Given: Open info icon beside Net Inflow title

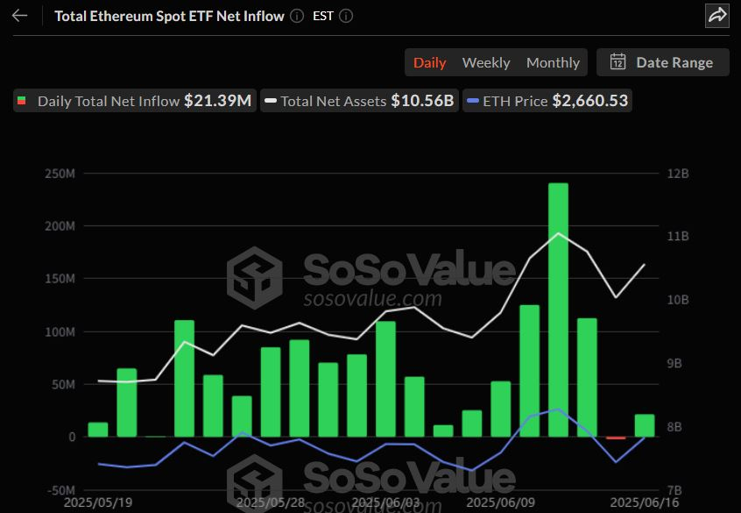Looking at the screenshot, I should pyautogui.click(x=297, y=16).
